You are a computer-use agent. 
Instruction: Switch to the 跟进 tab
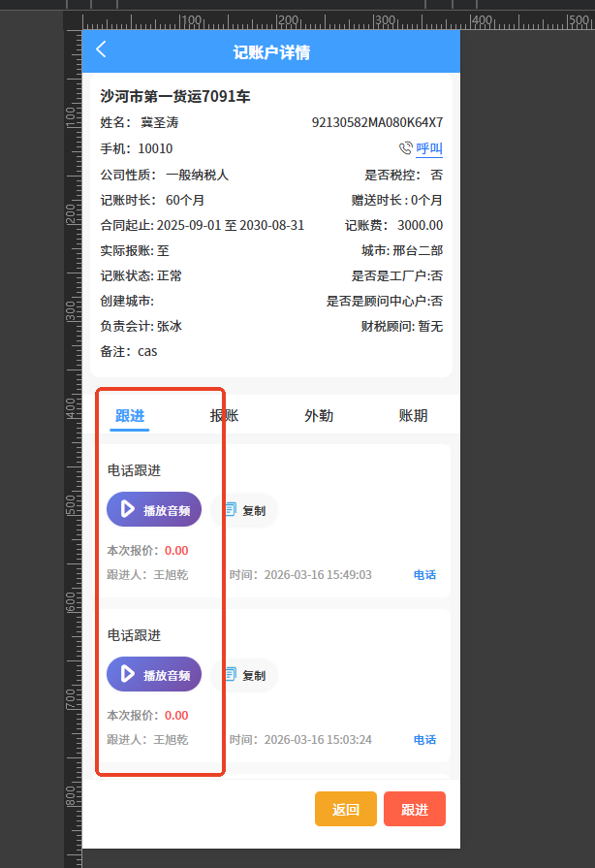point(130,416)
